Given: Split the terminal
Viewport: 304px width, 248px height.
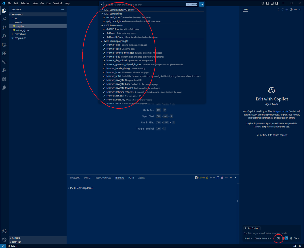Looking at the screenshot, I should (218, 178).
